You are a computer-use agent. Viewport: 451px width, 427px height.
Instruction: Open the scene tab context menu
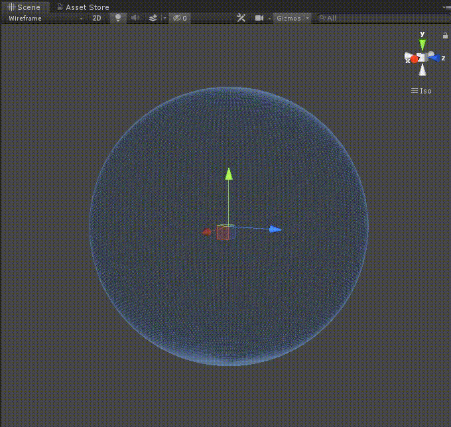point(446,7)
